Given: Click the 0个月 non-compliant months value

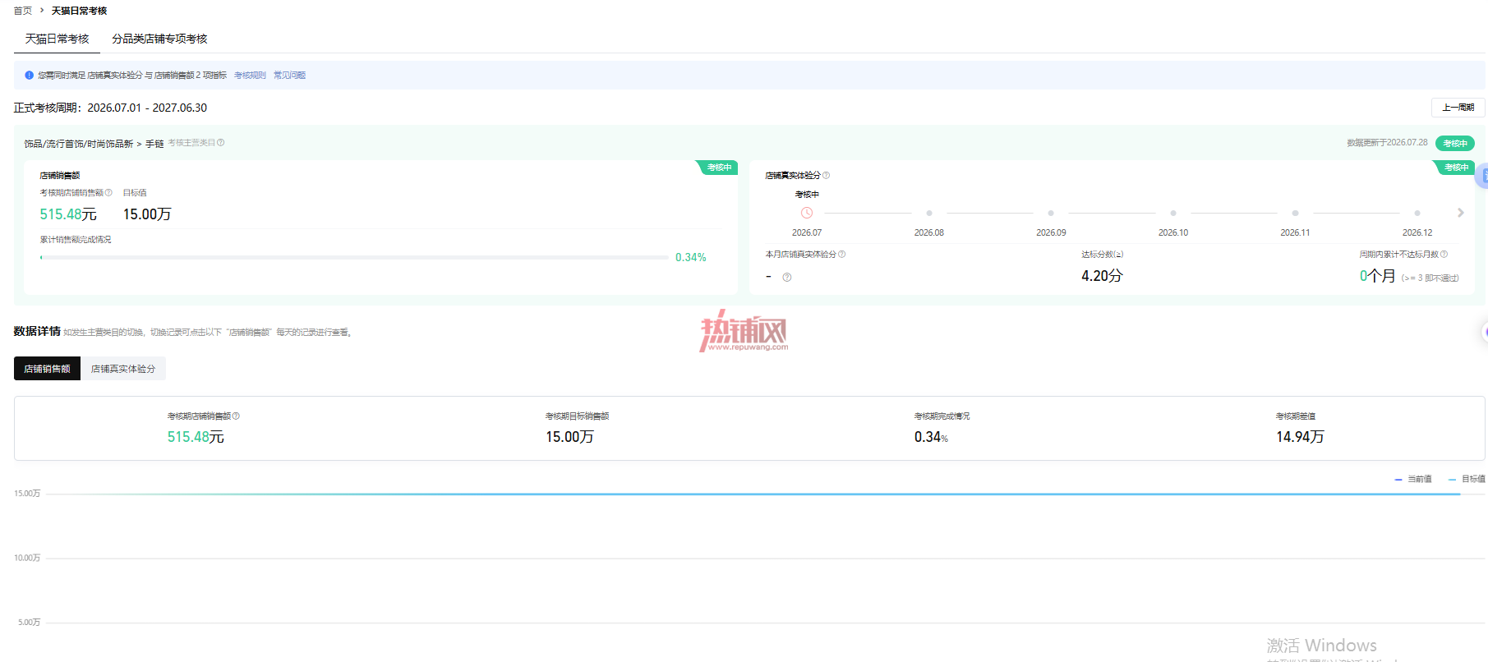Looking at the screenshot, I should (1377, 276).
